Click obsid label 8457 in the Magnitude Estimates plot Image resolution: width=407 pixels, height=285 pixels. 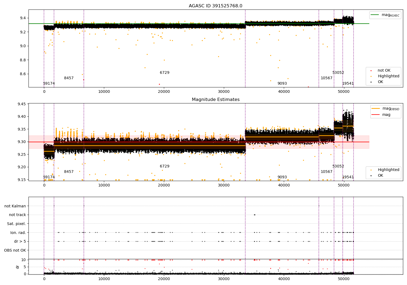[69, 172]
